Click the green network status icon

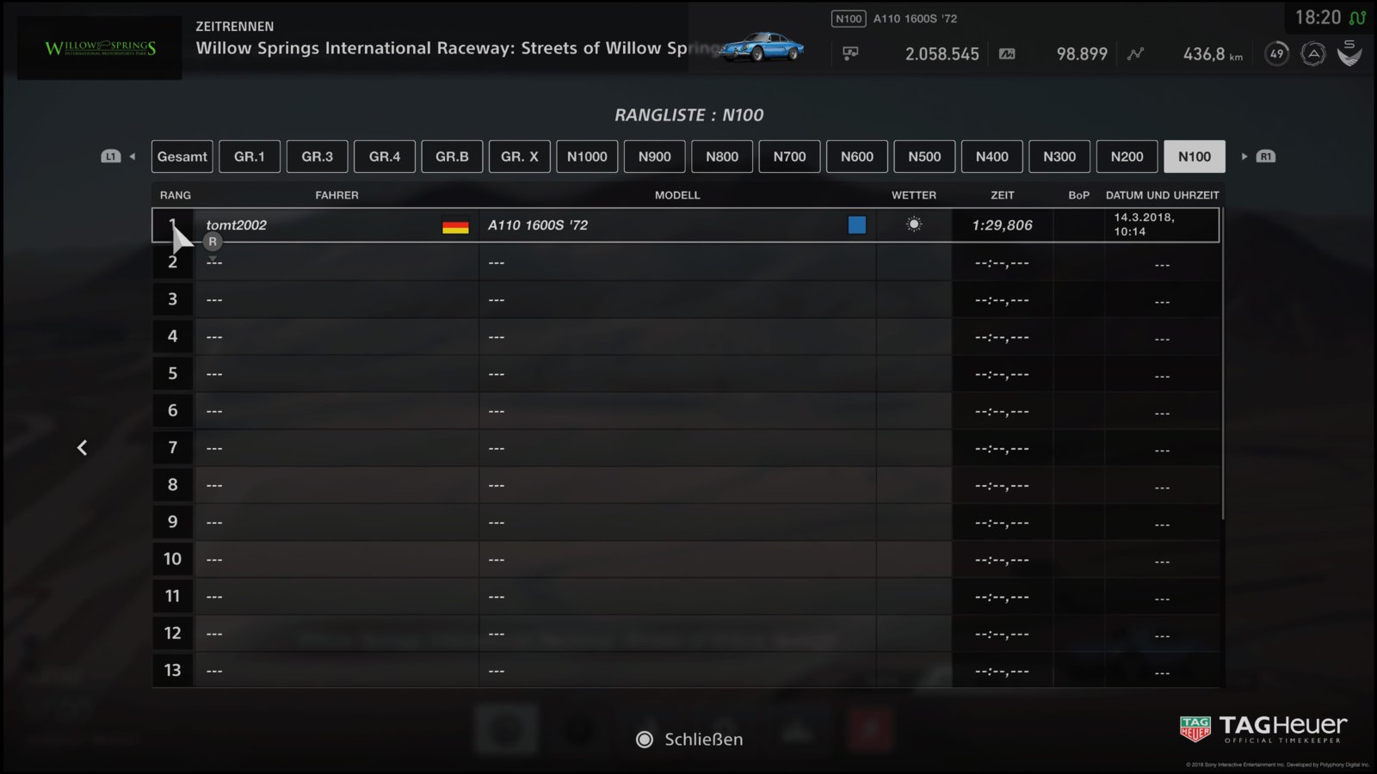1358,18
